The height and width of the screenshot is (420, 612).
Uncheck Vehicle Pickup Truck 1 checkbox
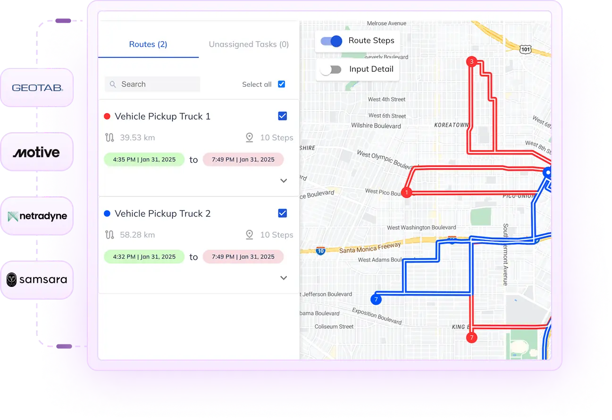[283, 116]
